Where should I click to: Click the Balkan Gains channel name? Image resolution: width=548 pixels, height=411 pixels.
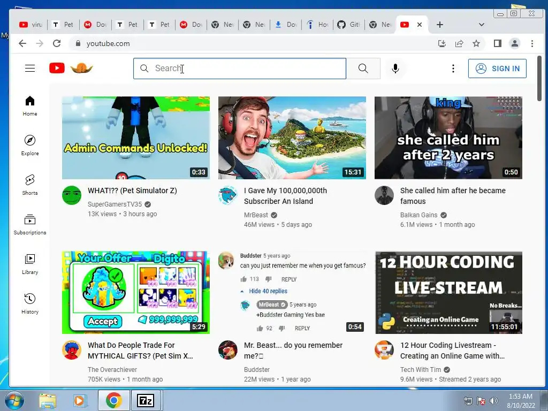pos(418,215)
